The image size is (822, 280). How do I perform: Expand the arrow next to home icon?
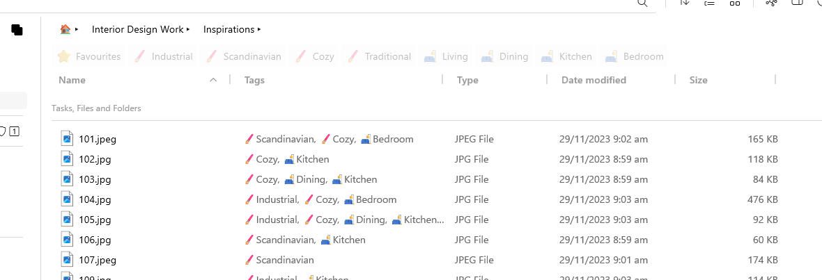77,29
